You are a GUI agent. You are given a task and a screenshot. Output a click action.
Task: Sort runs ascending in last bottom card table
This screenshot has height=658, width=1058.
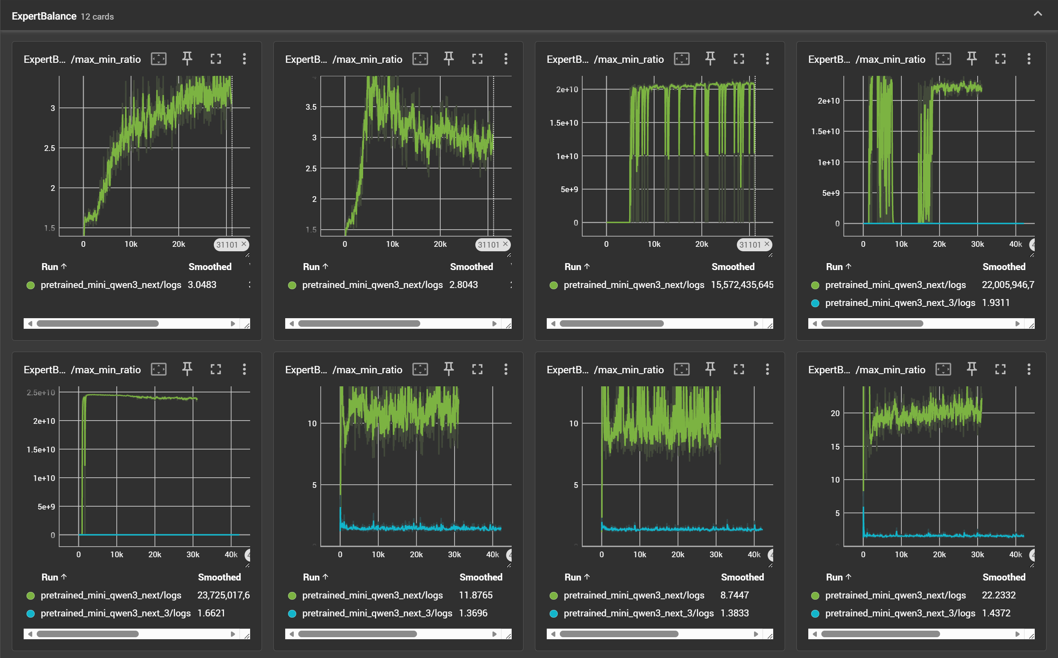838,577
